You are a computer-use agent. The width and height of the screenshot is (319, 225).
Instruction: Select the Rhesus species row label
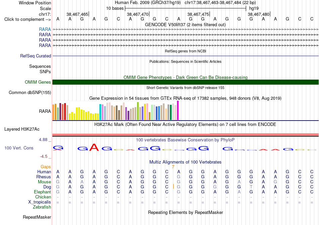44,177
